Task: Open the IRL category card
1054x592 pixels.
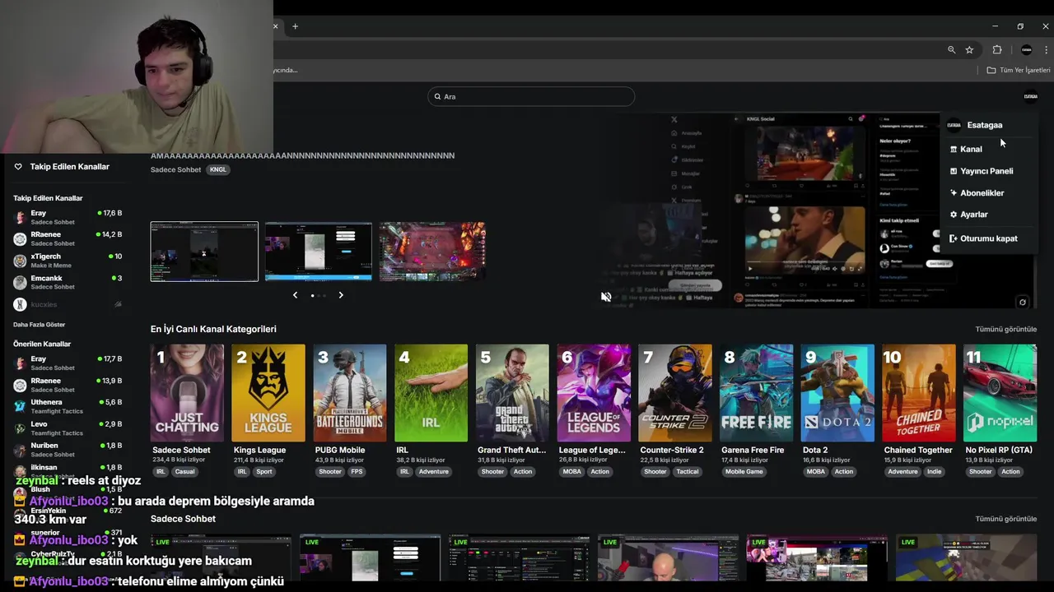Action: (431, 393)
